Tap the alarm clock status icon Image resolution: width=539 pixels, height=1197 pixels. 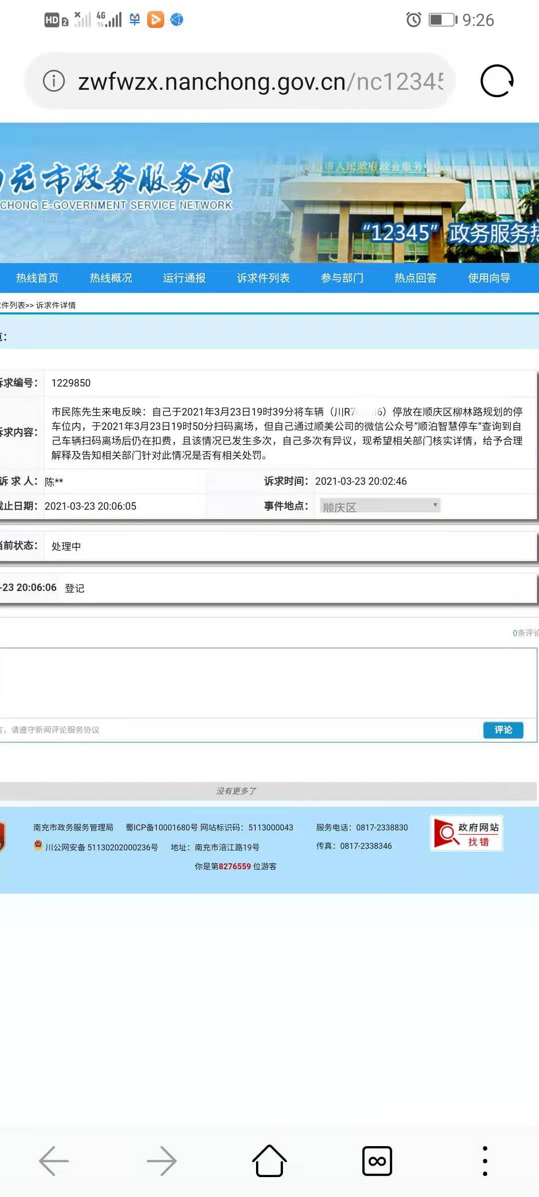413,20
